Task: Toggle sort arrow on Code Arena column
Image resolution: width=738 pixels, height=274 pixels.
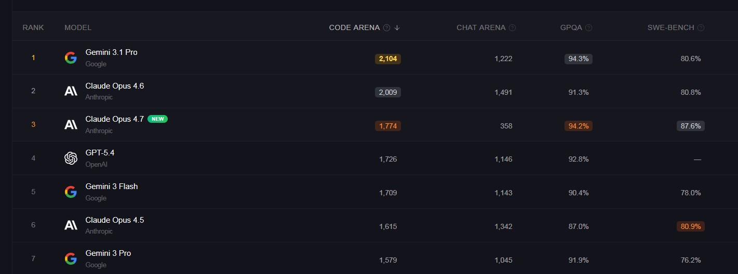Action: click(397, 28)
